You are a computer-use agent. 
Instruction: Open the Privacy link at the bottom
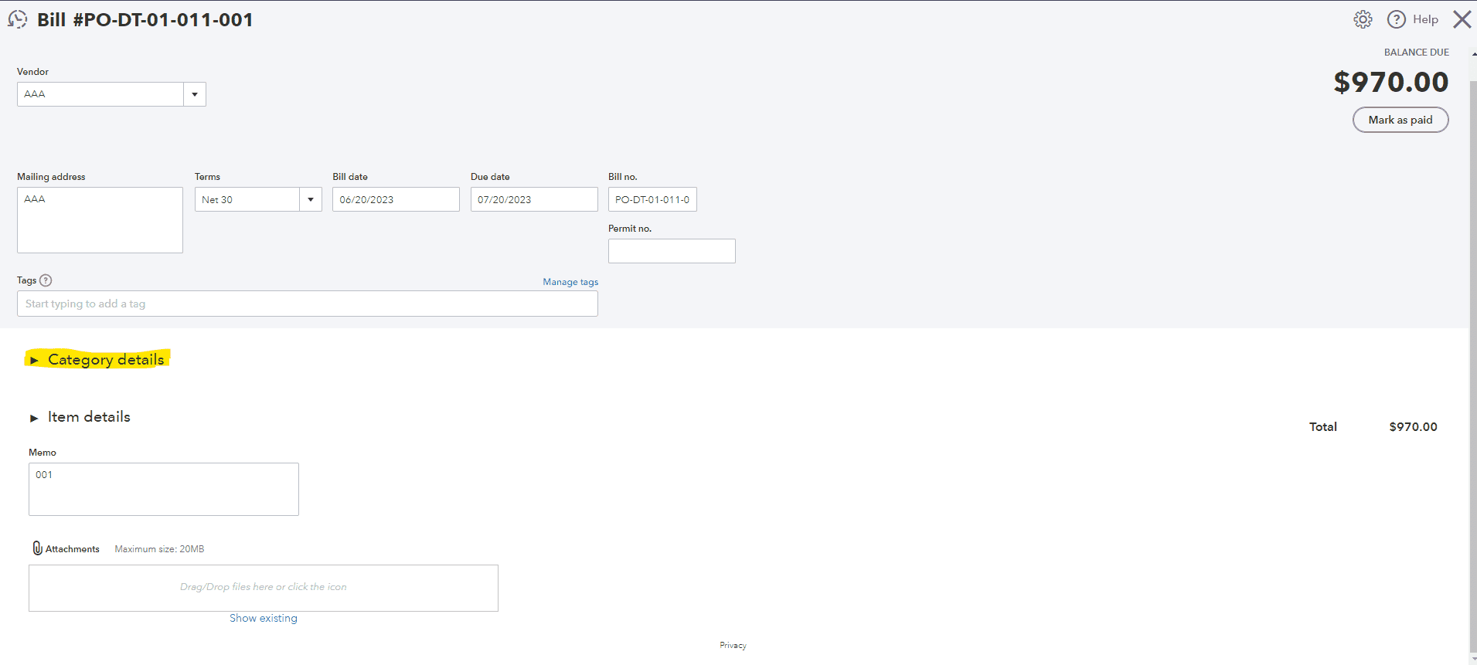pyautogui.click(x=733, y=645)
